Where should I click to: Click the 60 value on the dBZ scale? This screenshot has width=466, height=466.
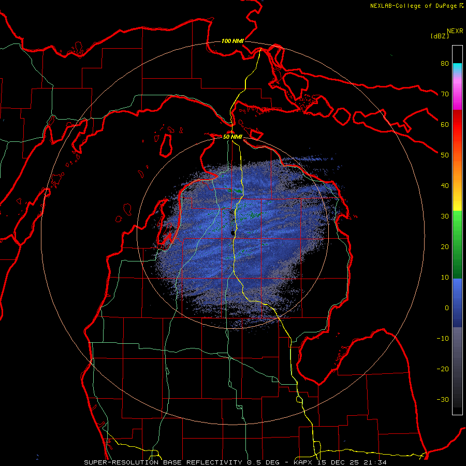445,124
